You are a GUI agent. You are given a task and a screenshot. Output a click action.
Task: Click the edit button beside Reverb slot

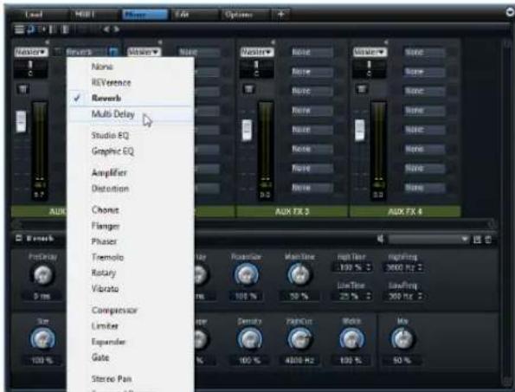(113, 52)
